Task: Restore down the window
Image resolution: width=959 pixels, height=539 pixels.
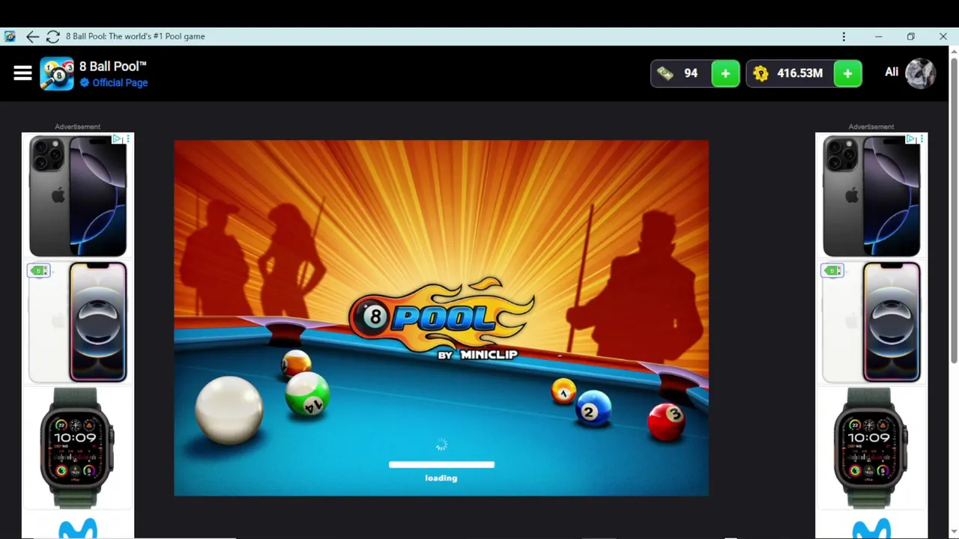Action: [x=910, y=36]
